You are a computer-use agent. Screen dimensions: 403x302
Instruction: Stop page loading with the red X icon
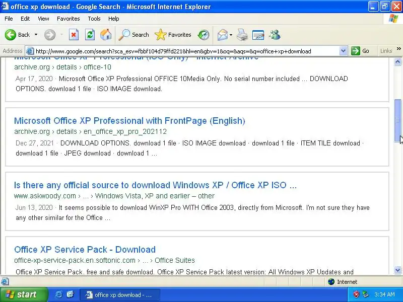coord(74,35)
